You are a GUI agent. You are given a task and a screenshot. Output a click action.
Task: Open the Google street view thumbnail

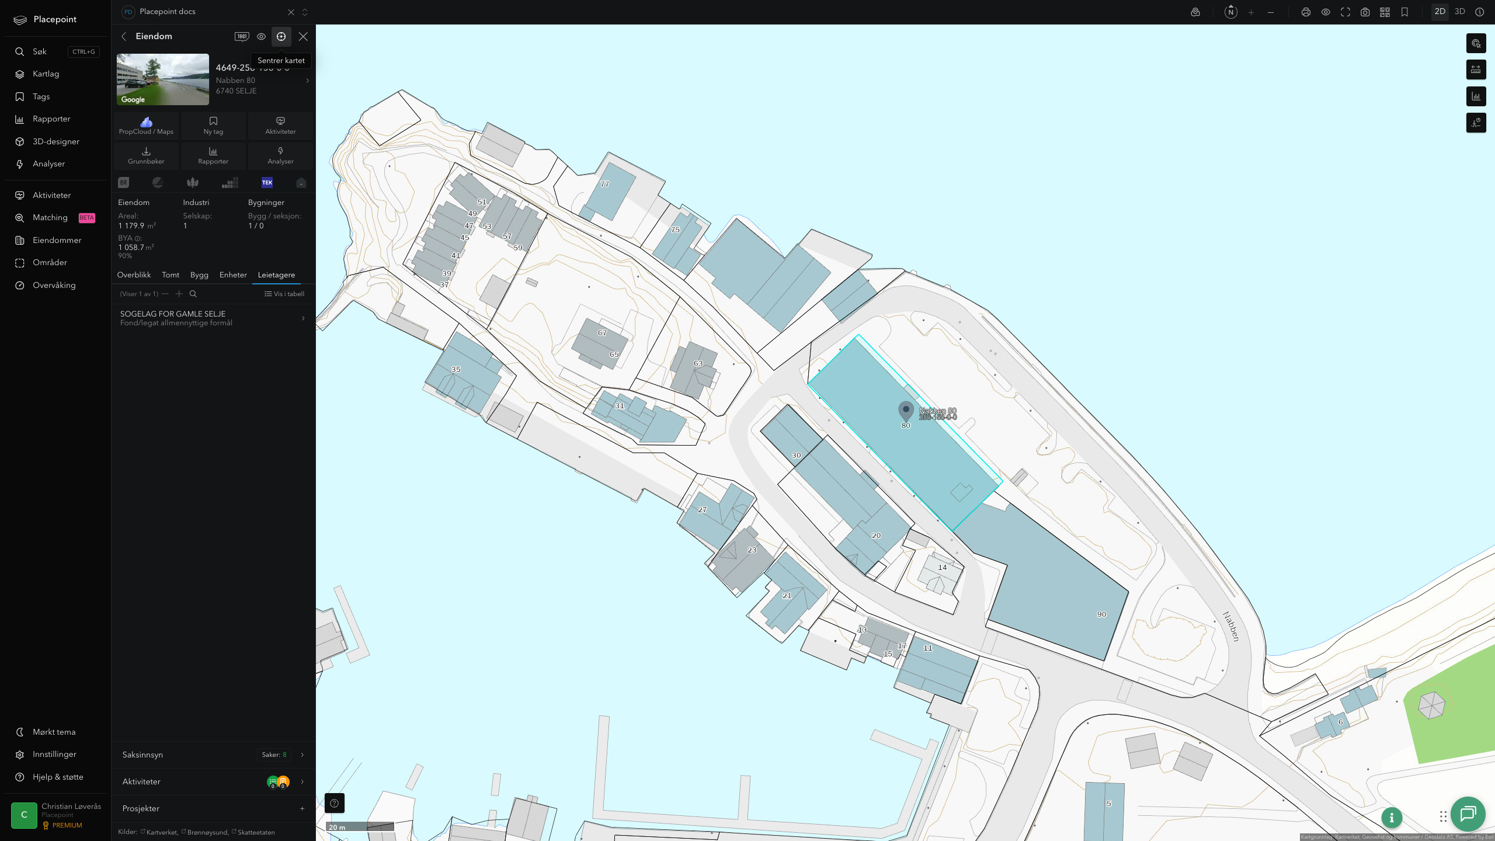tap(163, 79)
